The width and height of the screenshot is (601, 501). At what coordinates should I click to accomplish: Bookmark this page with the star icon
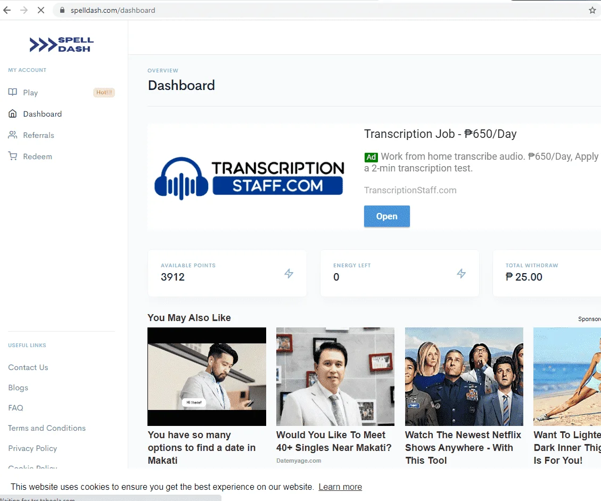pyautogui.click(x=592, y=10)
